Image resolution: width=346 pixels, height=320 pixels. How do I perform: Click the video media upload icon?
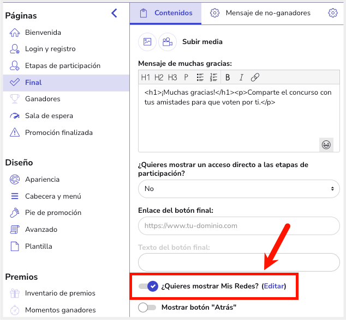tap(168, 42)
